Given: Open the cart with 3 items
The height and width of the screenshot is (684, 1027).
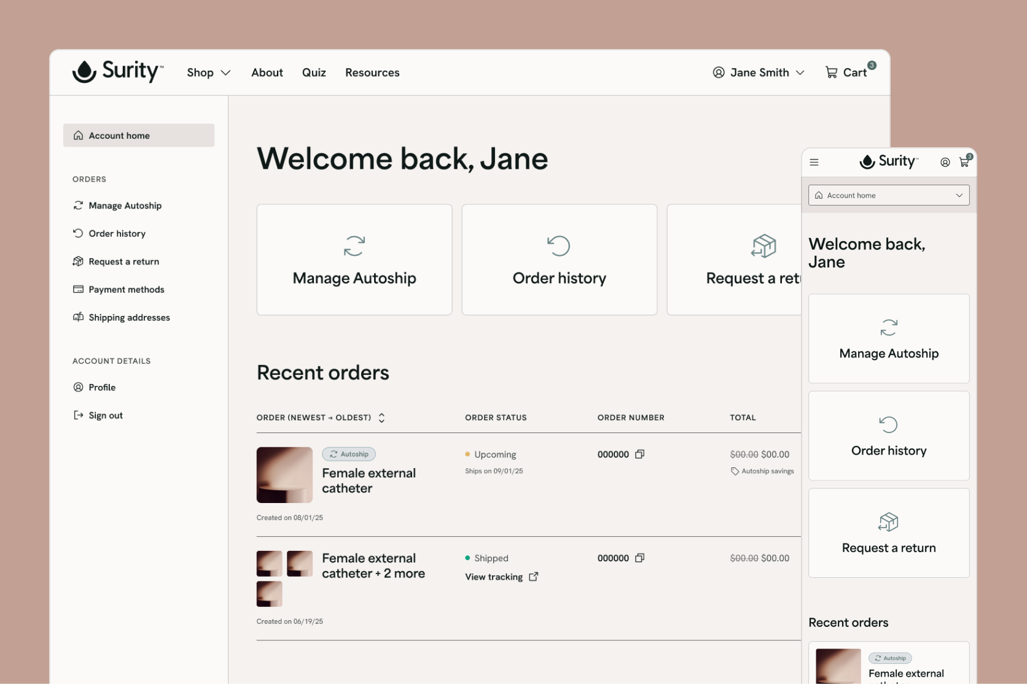Looking at the screenshot, I should click(x=849, y=72).
